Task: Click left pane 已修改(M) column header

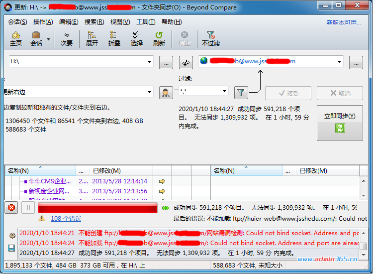Action: tap(121, 171)
